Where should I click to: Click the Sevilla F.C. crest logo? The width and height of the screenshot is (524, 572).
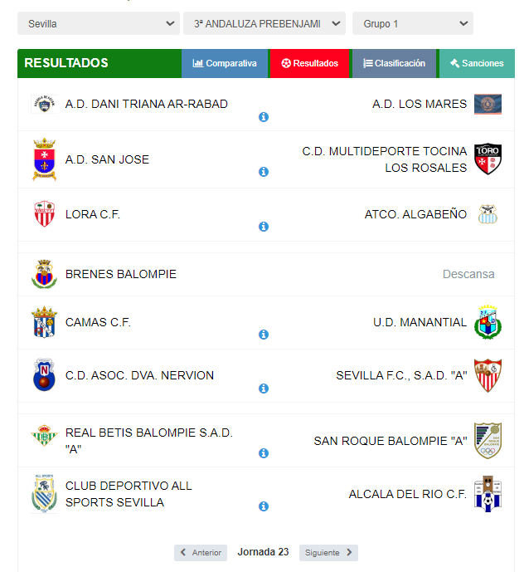[x=488, y=375]
